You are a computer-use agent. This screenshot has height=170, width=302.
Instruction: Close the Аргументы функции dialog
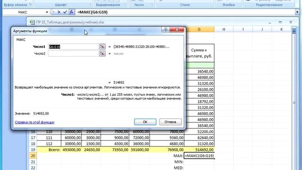click(x=177, y=29)
